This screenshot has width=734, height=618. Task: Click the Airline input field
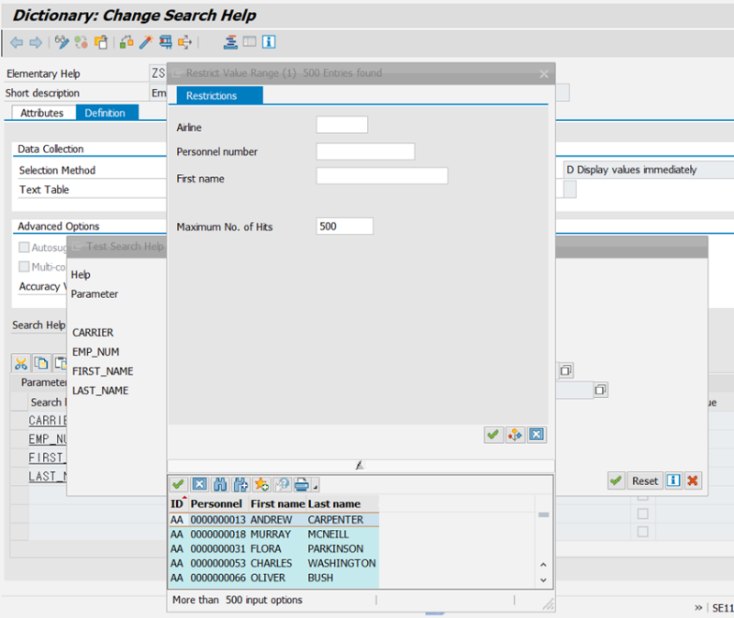(x=342, y=125)
